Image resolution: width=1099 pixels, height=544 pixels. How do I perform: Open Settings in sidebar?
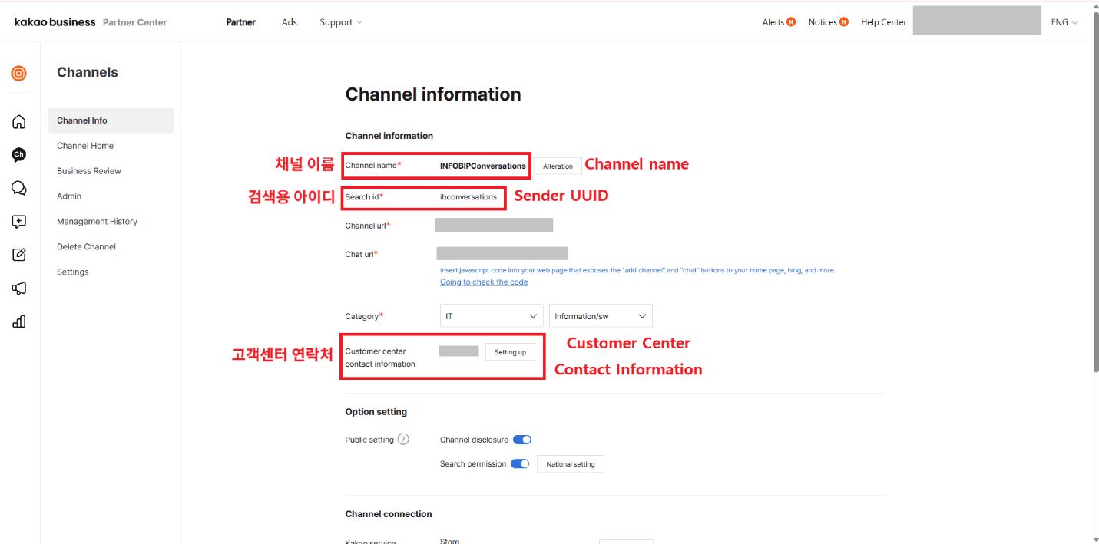(73, 272)
